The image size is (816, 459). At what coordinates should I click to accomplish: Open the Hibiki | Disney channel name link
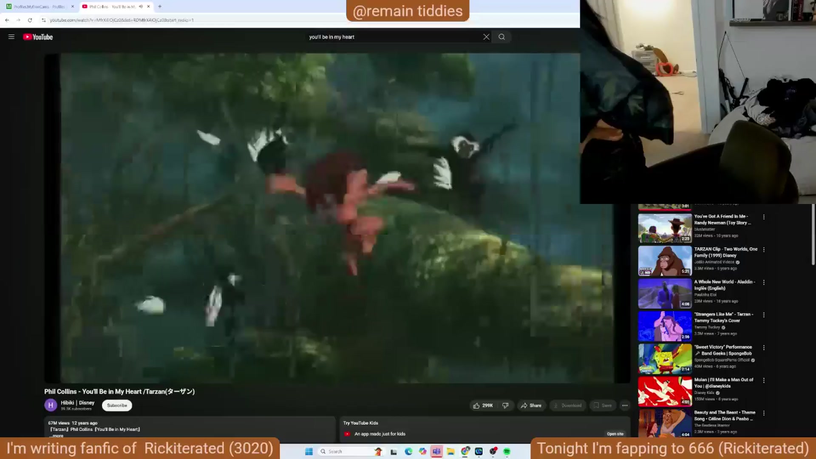coord(77,402)
